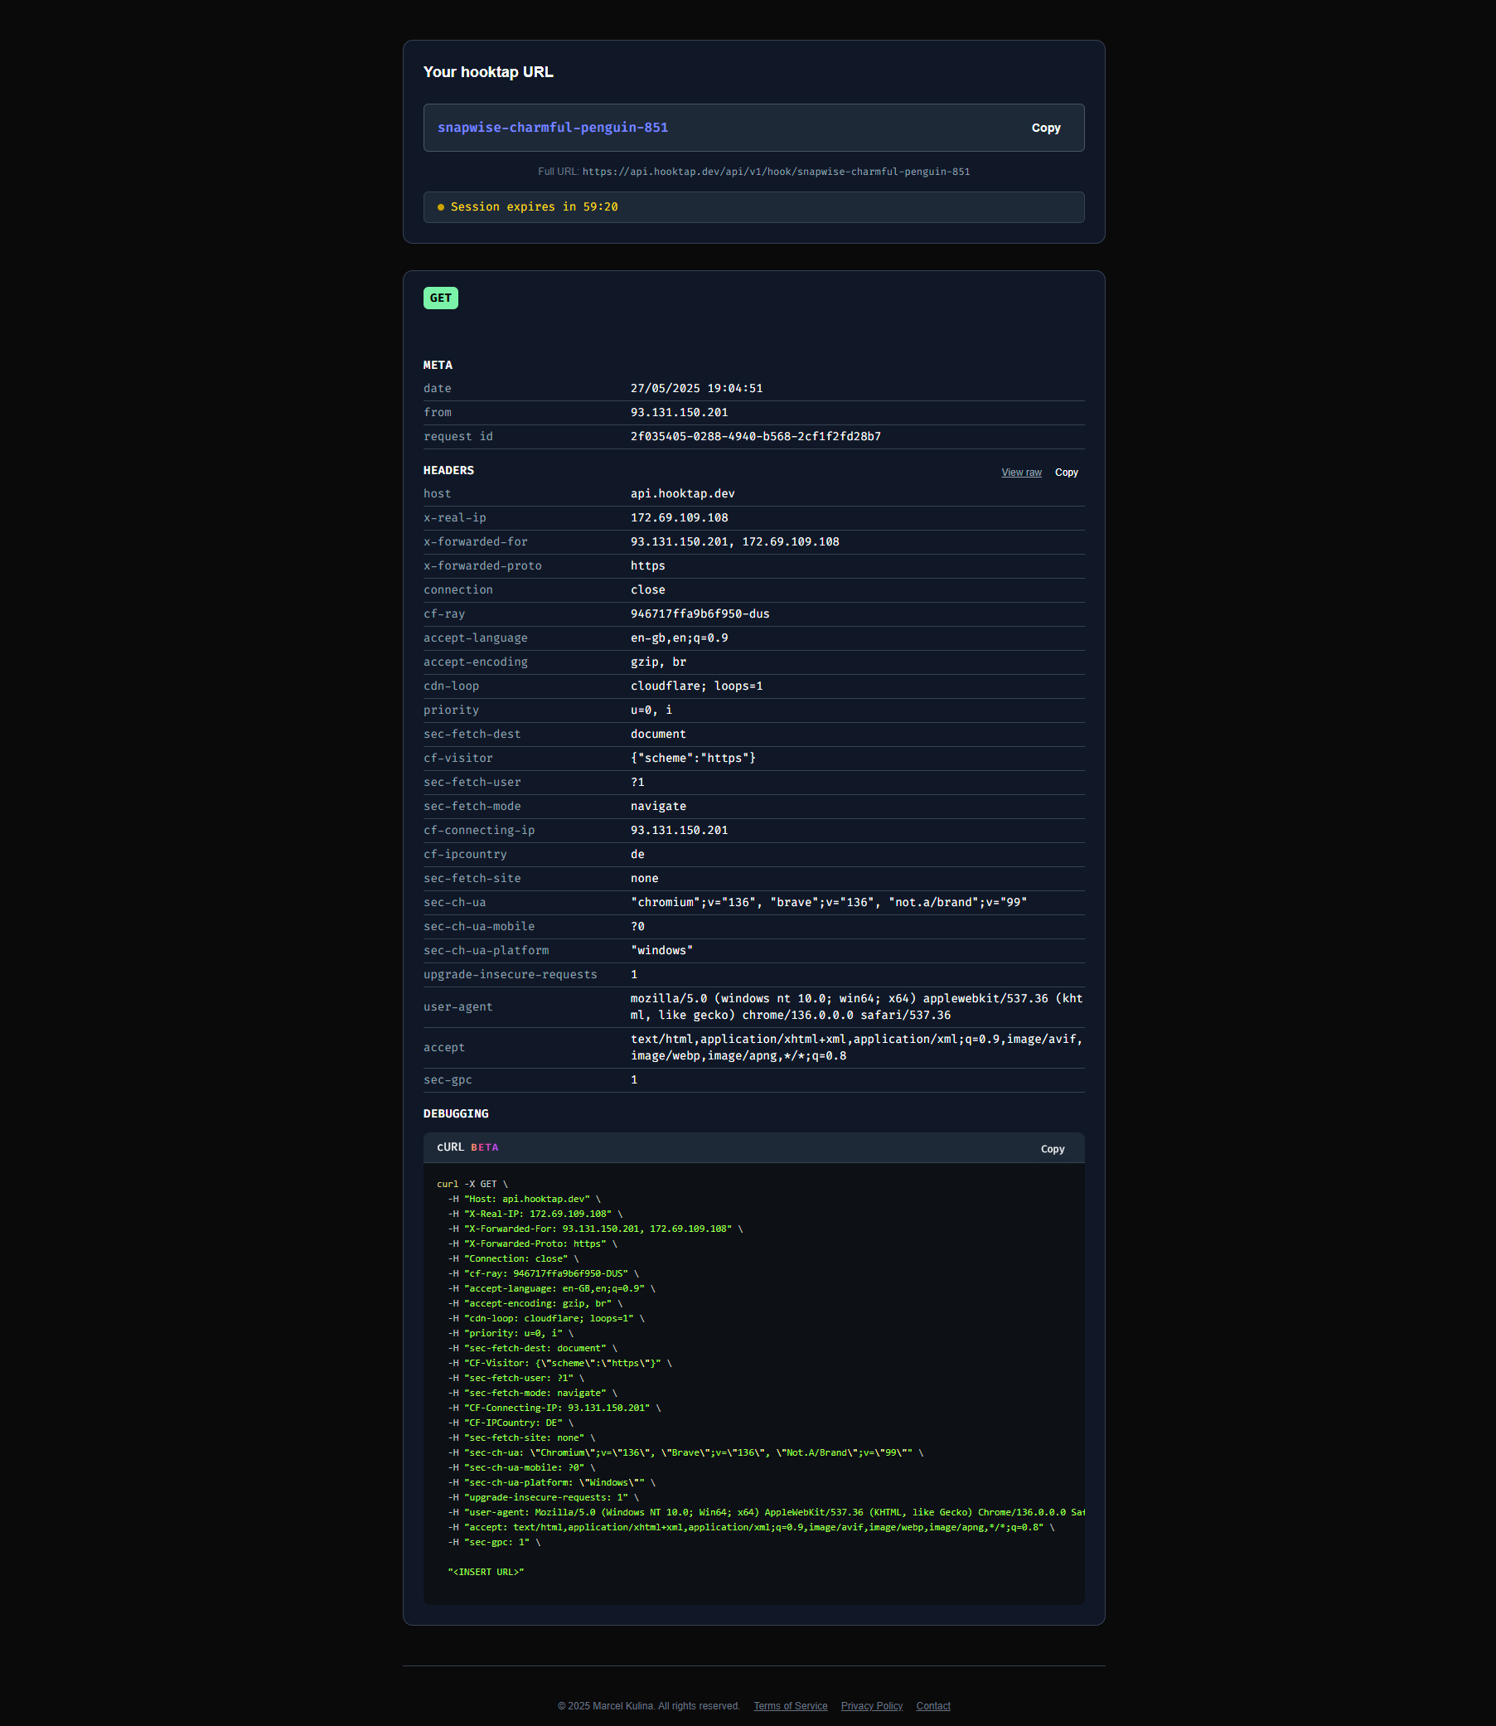The image size is (1496, 1726).
Task: Select the cf-connecting-ip value
Action: tap(679, 831)
